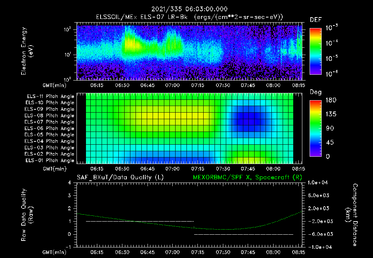Click the ELS-11 Pitch Angle row label
This screenshot has width=373, height=258.
point(50,97)
